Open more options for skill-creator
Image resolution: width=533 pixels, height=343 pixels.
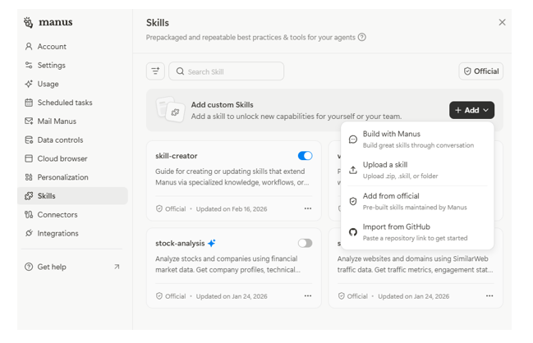308,208
